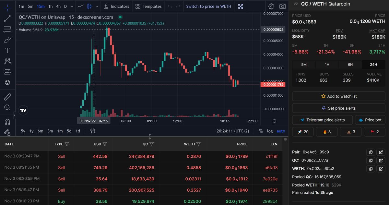Select the 24H stats tab
389x205 pixels.
pos(373,65)
